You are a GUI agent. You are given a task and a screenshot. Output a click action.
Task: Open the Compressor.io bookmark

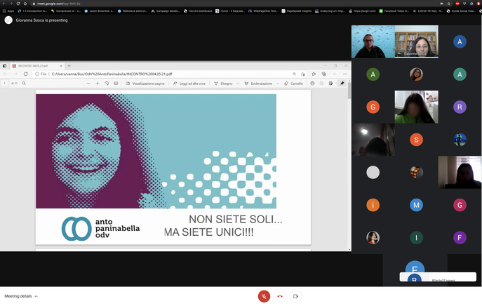click(65, 11)
